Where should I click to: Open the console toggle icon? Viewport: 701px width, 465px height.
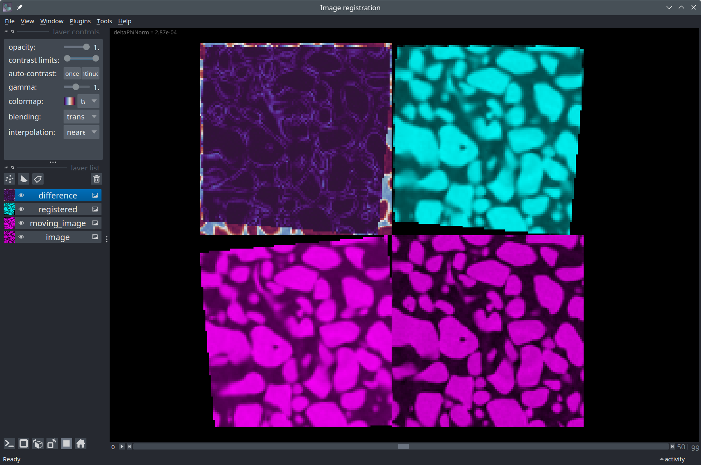9,443
